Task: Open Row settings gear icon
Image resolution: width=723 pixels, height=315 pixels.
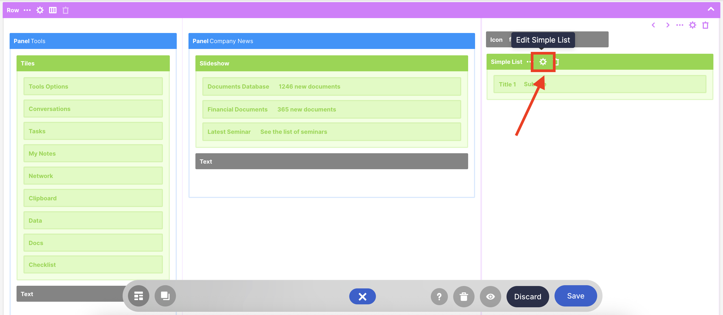Action: tap(40, 10)
